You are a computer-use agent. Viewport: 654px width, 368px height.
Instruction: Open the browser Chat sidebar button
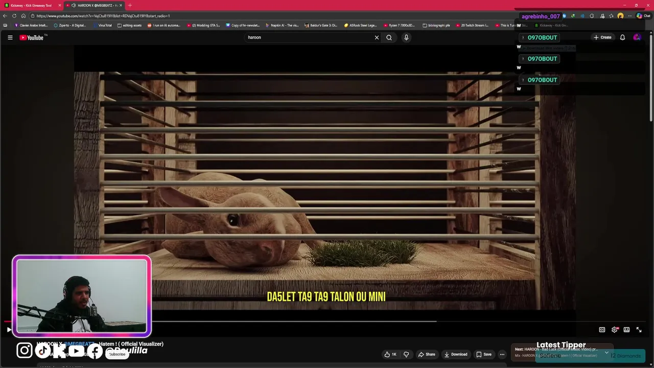[643, 16]
